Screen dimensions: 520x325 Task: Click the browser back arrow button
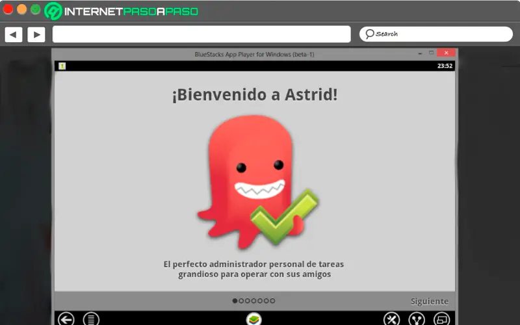click(x=14, y=34)
